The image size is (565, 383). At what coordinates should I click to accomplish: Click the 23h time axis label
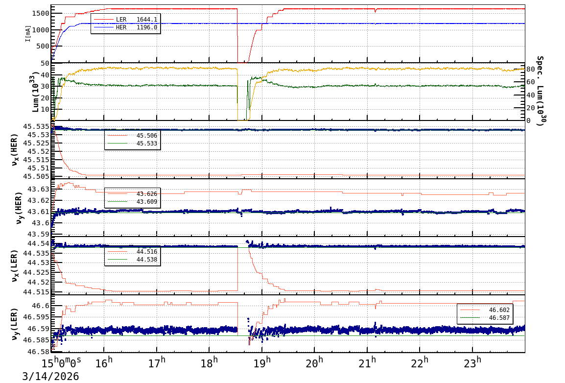pos(472,362)
